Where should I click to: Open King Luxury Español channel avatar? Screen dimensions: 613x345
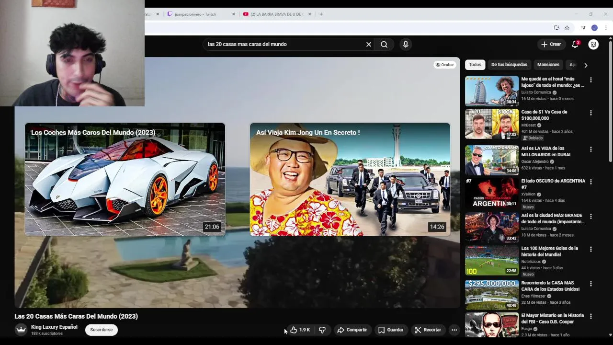tap(21, 330)
